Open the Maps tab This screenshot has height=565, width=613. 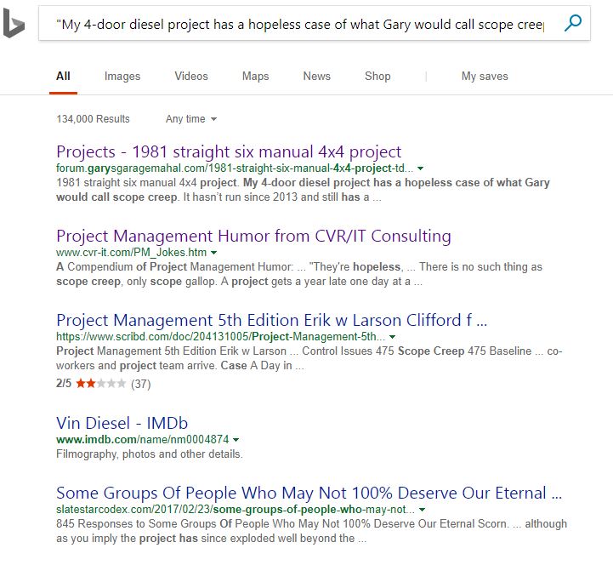[x=255, y=77]
